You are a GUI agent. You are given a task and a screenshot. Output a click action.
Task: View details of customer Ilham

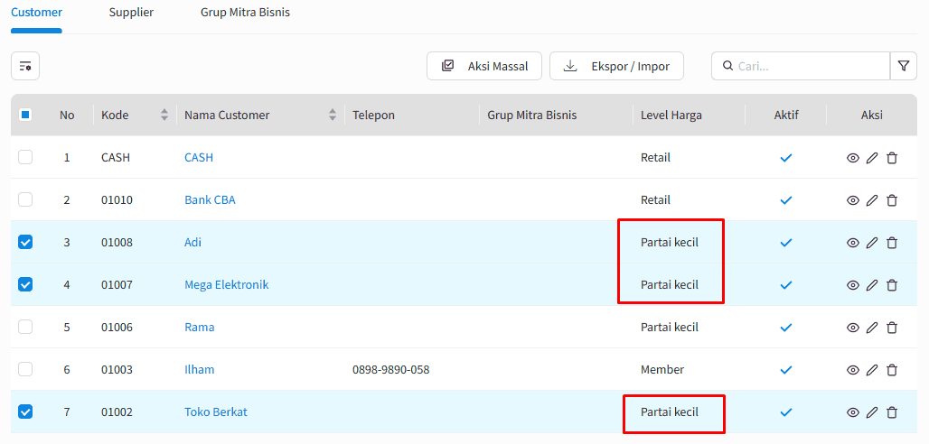852,370
